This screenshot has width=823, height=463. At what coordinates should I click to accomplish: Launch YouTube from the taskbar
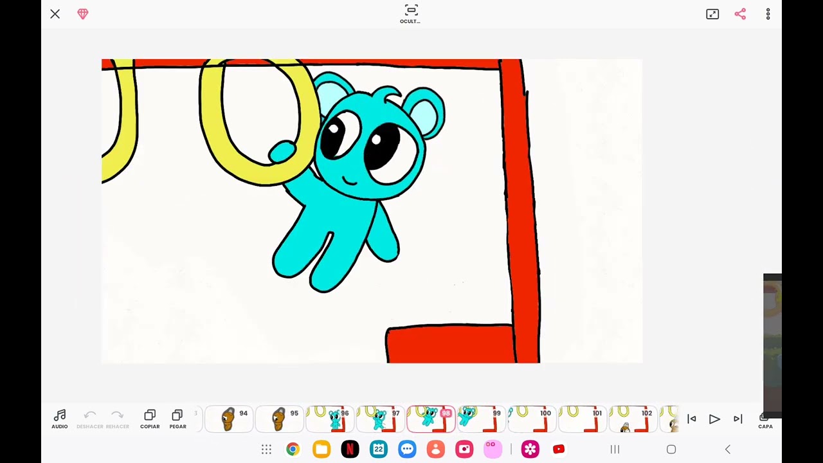[x=559, y=449]
